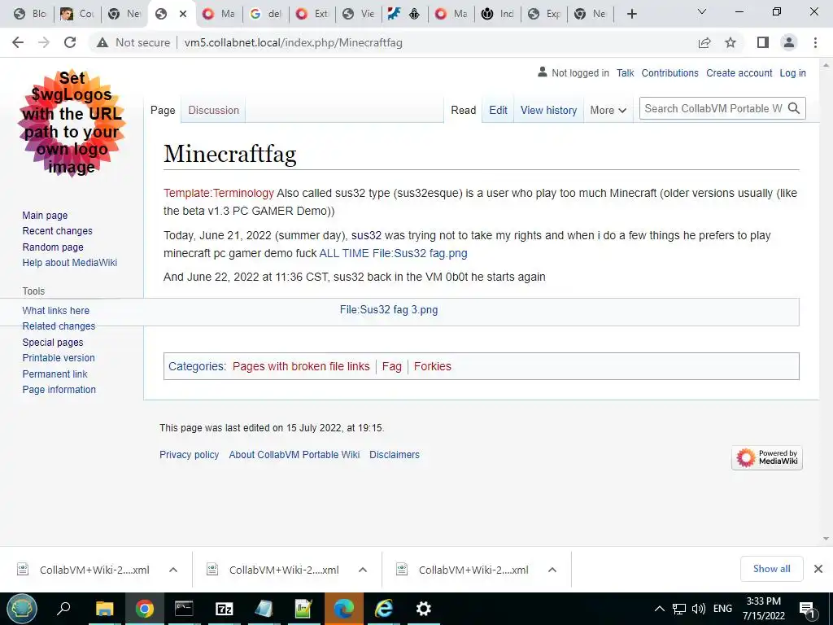Expand options for third CollabVM+Wiki download
The height and width of the screenshot is (625, 833).
552,570
